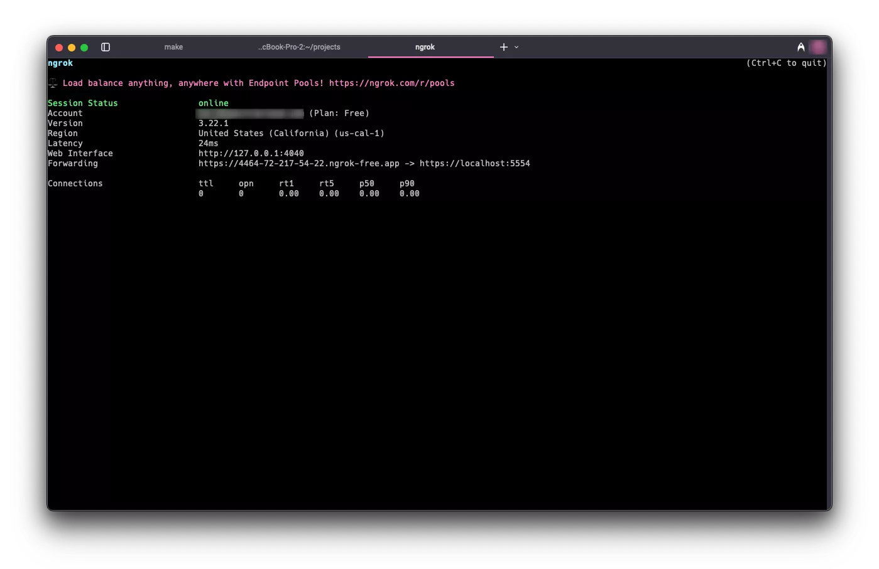Maximize the window with green button
This screenshot has height=569, width=879.
pyautogui.click(x=84, y=48)
